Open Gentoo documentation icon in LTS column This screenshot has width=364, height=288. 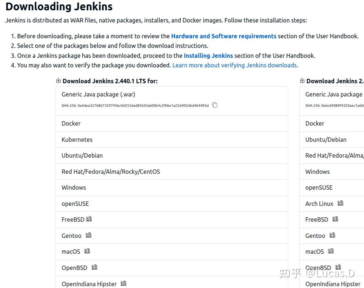pos(88,235)
